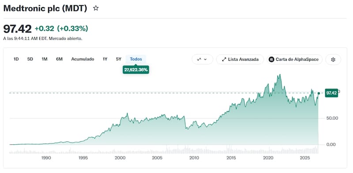Switch to the 6M range
The image size is (353, 173).
pyautogui.click(x=59, y=59)
